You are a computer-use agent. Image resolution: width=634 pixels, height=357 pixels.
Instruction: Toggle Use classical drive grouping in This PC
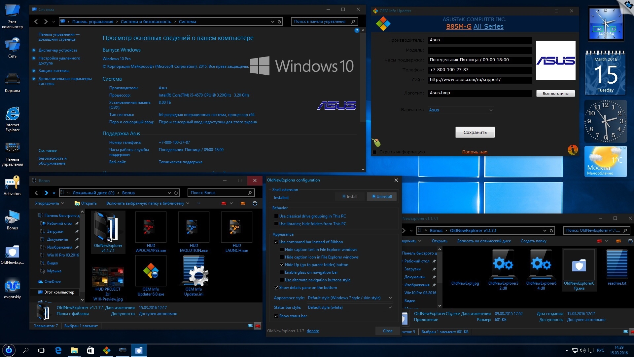276,216
